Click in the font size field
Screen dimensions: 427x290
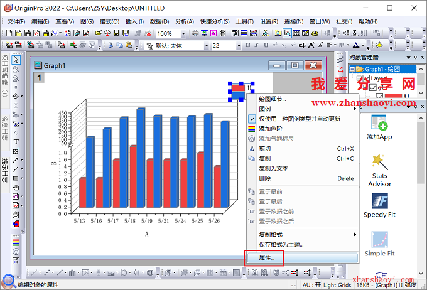[x=224, y=46]
